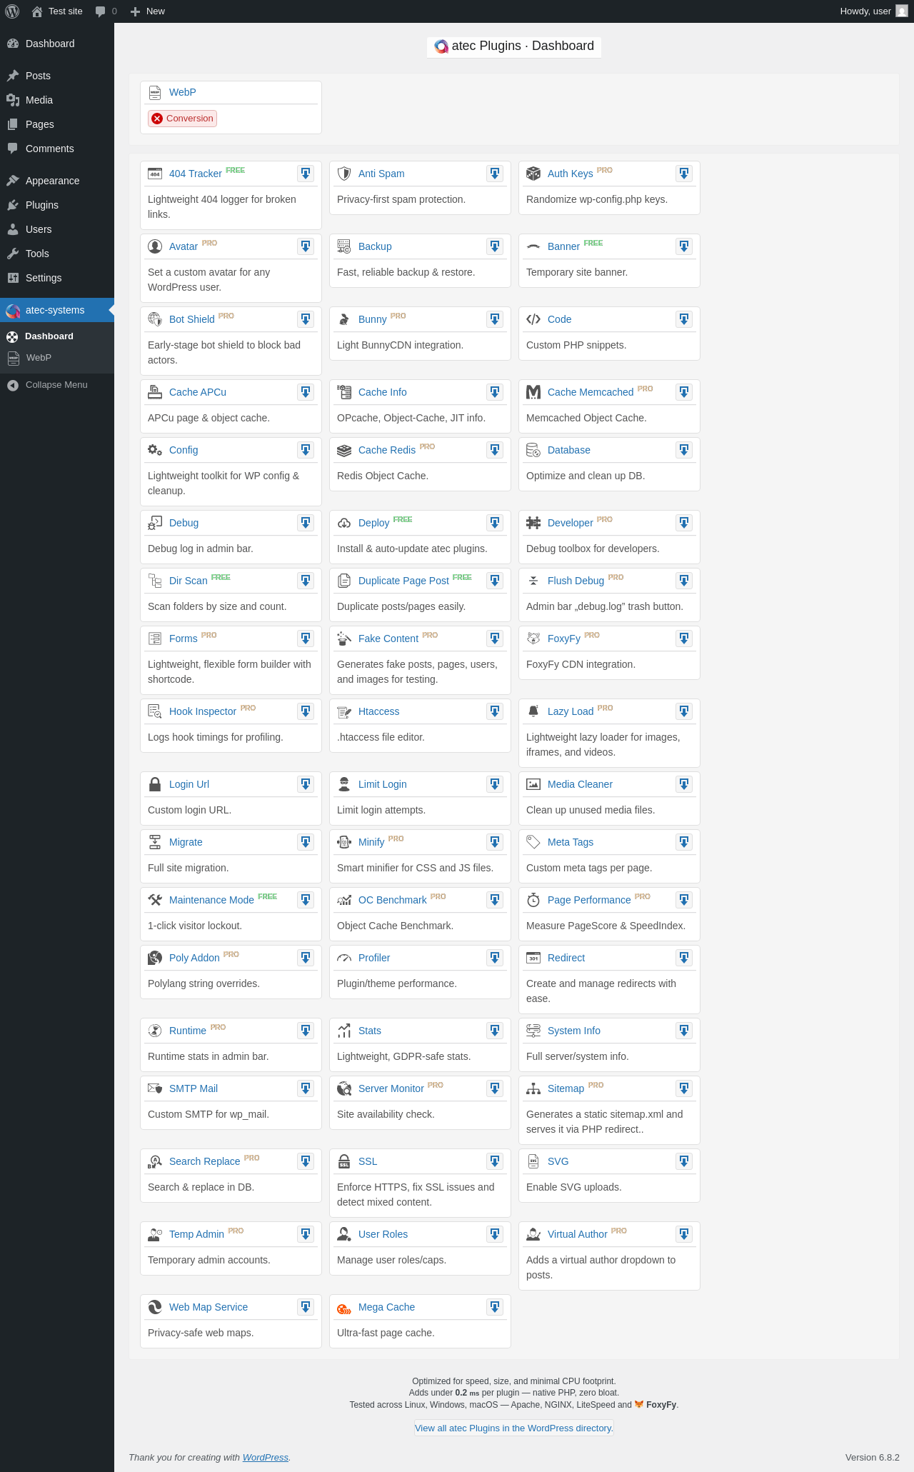The image size is (914, 1472).
Task: Click the install icon for SSL
Action: click(x=495, y=1161)
